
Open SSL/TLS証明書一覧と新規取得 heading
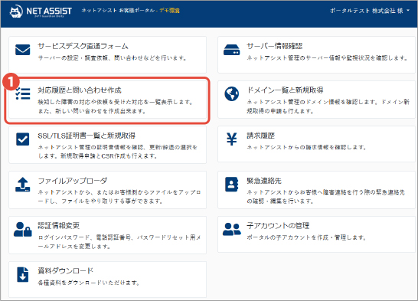[87, 136]
